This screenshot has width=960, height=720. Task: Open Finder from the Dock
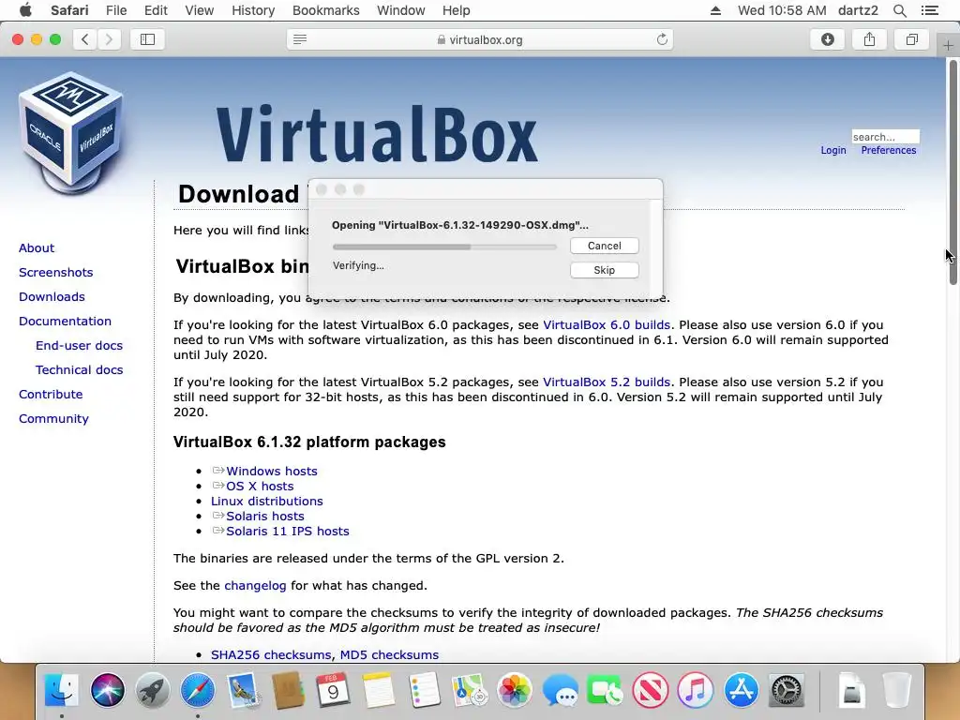point(62,689)
